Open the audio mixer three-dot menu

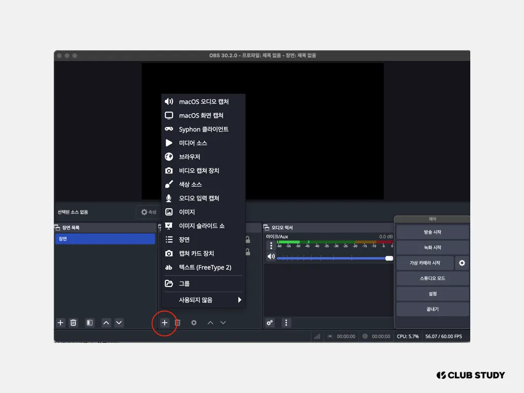pyautogui.click(x=286, y=323)
